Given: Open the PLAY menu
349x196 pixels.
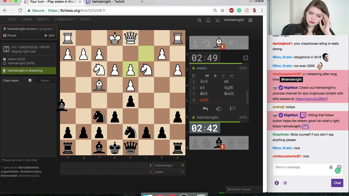Looking at the screenshot, I should pyautogui.click(x=12, y=20).
